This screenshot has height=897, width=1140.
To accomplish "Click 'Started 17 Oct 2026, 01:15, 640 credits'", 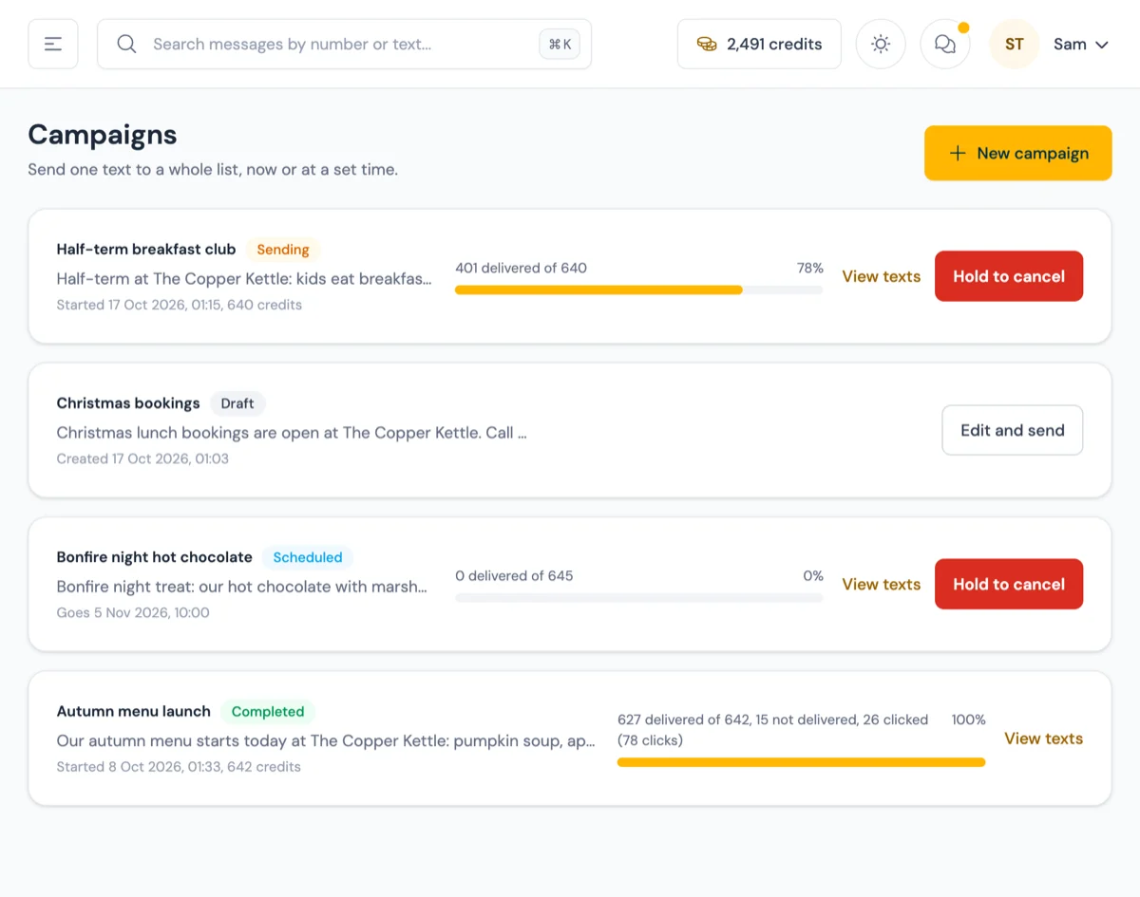I will tap(180, 305).
